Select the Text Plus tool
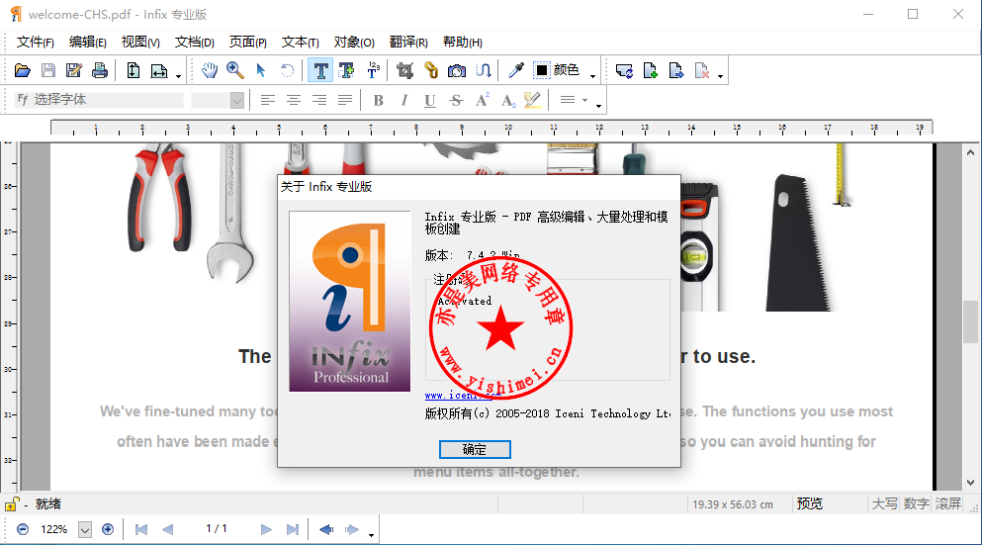This screenshot has height=545, width=982. tap(346, 70)
